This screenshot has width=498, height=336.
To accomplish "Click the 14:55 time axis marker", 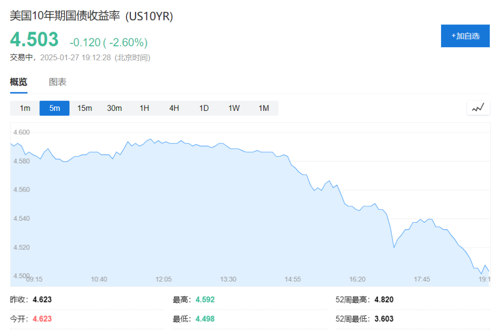I will [292, 279].
